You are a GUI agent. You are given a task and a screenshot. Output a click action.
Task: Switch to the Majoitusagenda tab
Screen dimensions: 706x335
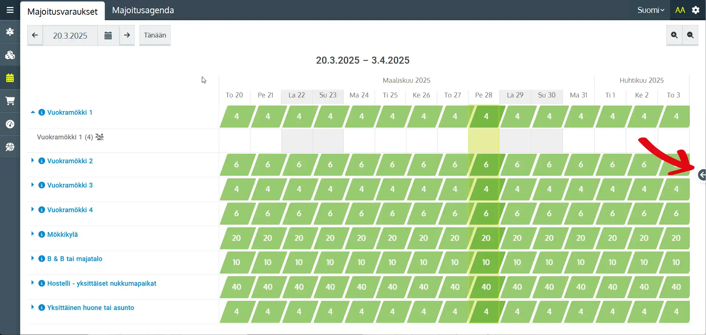(143, 10)
